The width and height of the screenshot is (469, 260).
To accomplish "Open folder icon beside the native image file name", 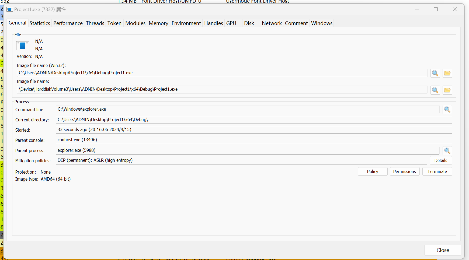I will coord(447,90).
